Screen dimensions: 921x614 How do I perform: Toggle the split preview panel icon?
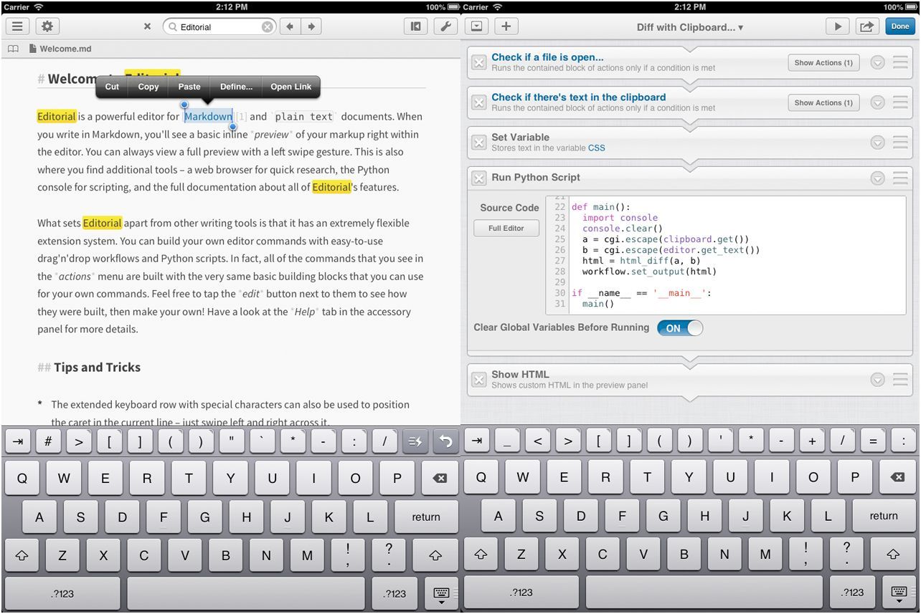tap(415, 26)
